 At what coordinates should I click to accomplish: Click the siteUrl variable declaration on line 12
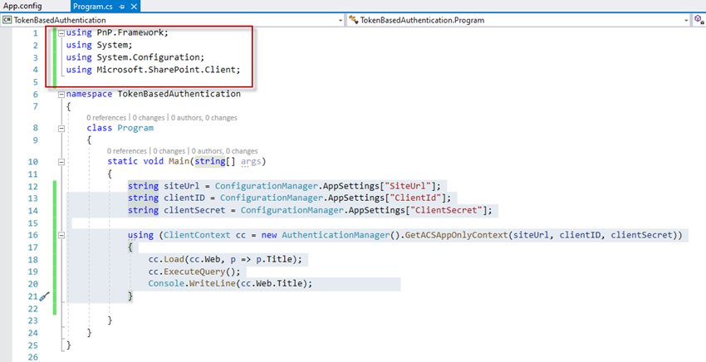181,186
